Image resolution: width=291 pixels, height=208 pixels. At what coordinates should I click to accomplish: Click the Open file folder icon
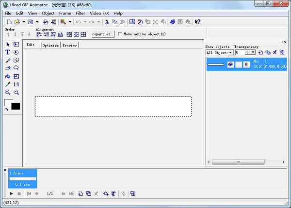(x=17, y=22)
